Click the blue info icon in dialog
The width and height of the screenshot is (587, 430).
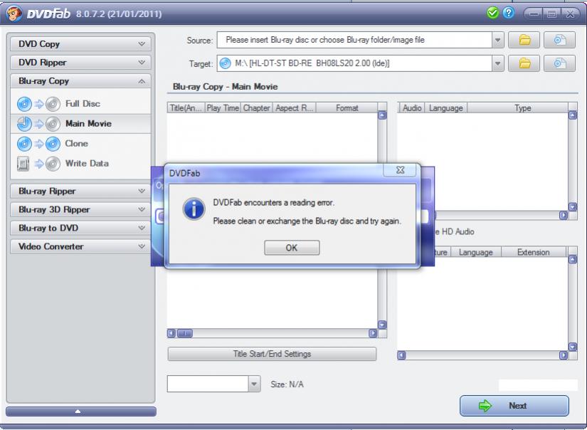coord(194,209)
